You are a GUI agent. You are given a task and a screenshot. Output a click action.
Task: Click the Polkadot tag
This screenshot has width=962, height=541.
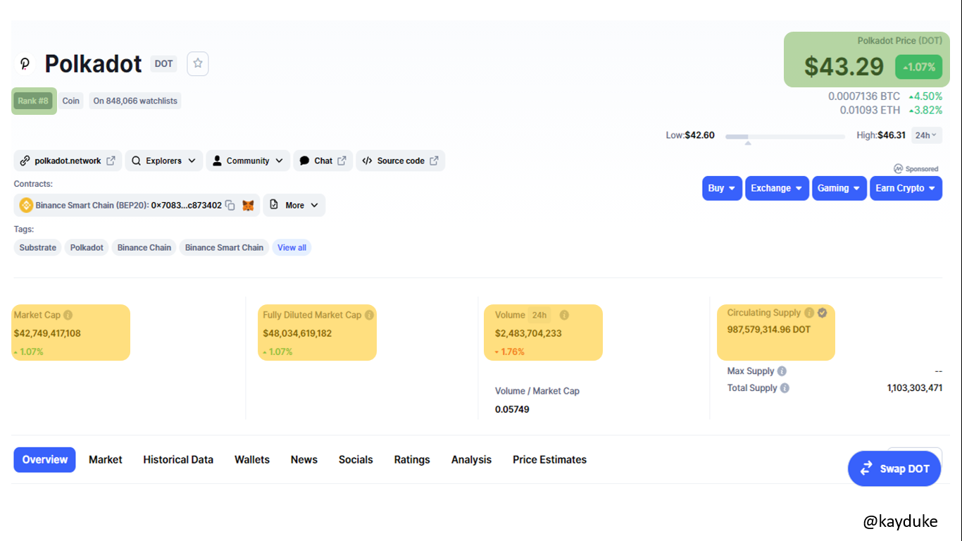(x=87, y=247)
